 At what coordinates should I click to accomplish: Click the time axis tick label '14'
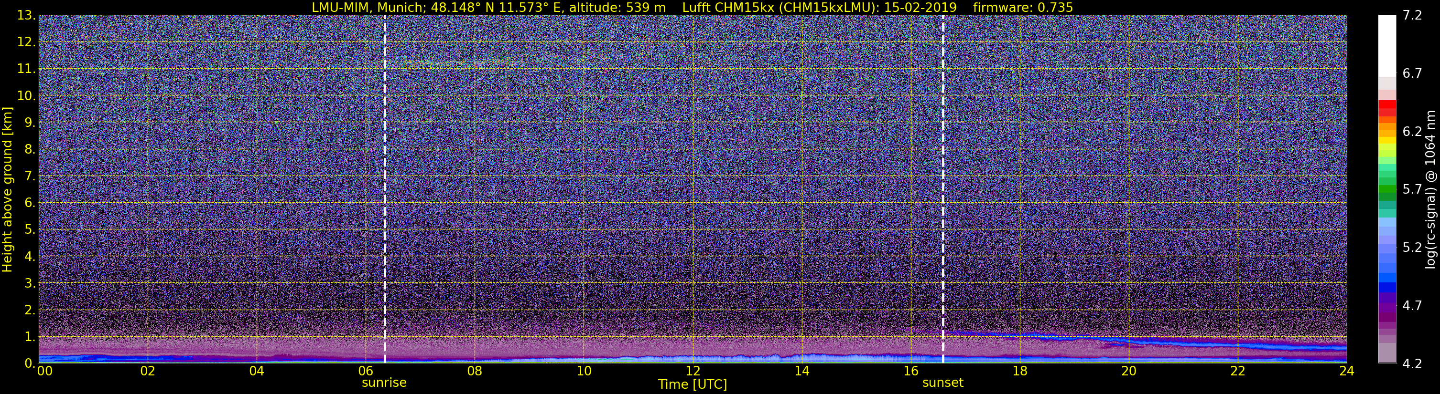pyautogui.click(x=801, y=371)
